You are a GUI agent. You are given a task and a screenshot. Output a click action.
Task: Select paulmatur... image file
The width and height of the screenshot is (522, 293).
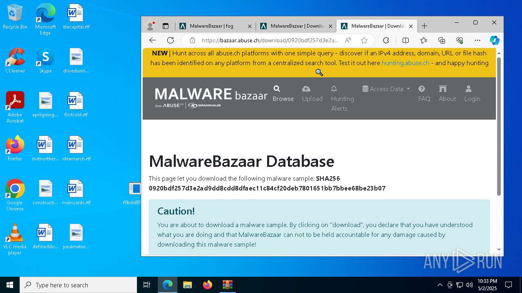coord(76,237)
